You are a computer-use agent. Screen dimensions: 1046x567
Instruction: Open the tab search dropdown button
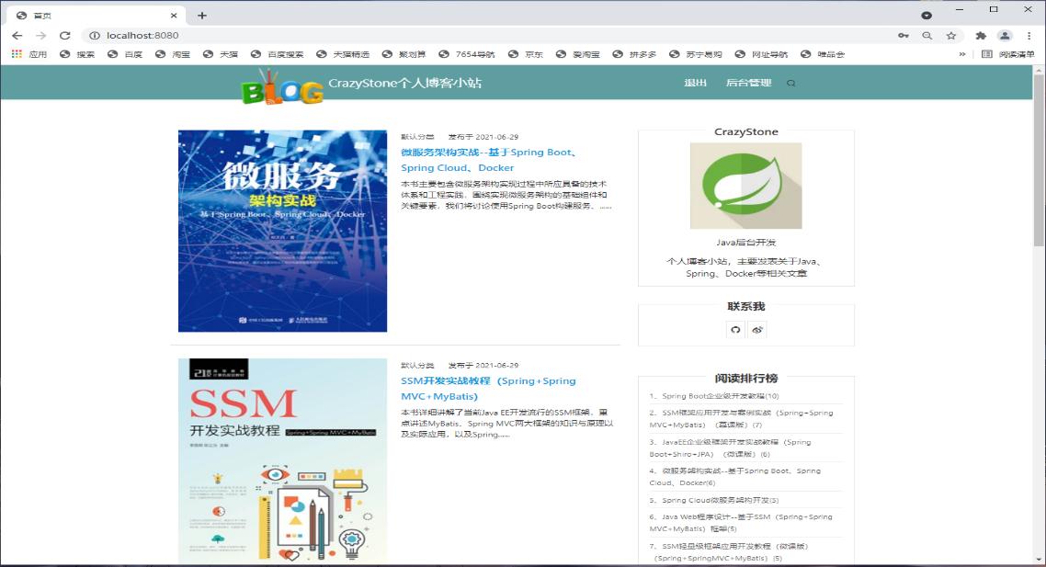(x=927, y=15)
